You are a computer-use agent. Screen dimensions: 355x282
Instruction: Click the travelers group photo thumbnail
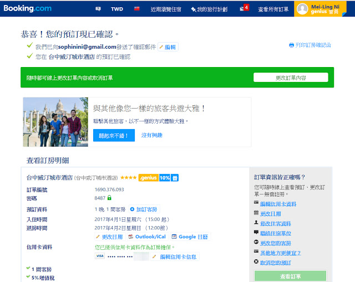point(55,122)
